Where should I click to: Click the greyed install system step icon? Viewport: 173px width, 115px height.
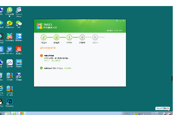(x=82, y=37)
